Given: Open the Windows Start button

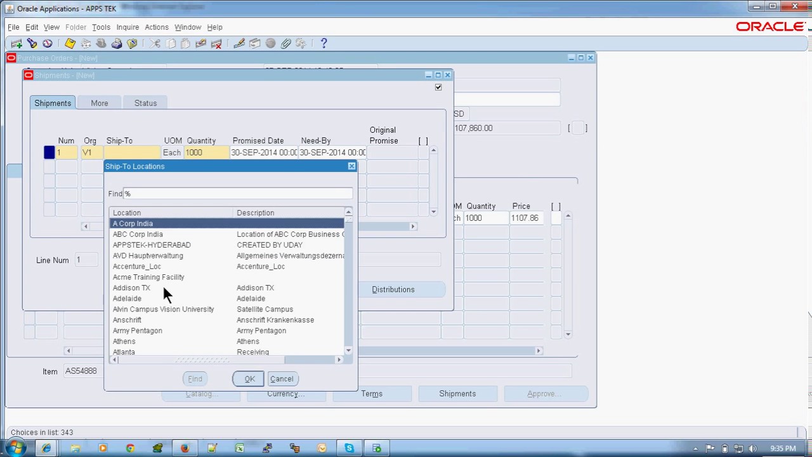Looking at the screenshot, I should (x=15, y=448).
